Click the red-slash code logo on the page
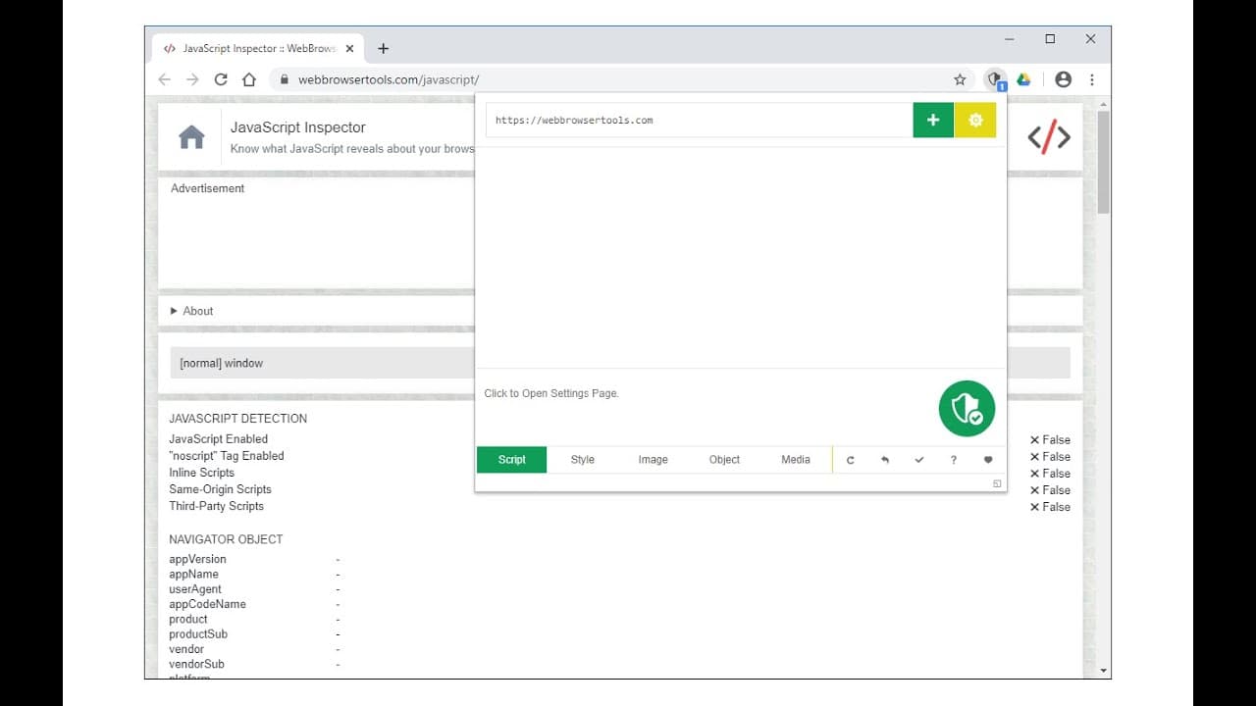 coord(1049,137)
